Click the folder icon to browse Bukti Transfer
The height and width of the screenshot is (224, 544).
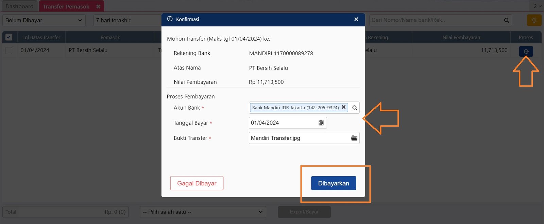point(354,138)
